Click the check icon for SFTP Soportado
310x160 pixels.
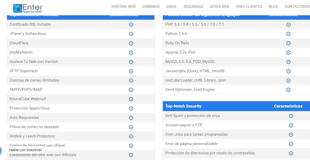coord(131,71)
